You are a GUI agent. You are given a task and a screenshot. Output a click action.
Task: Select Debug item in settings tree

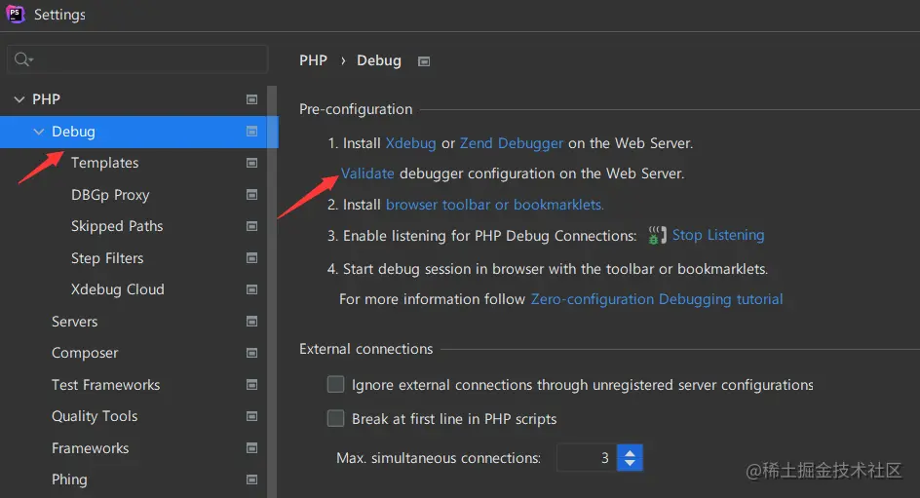(x=139, y=132)
